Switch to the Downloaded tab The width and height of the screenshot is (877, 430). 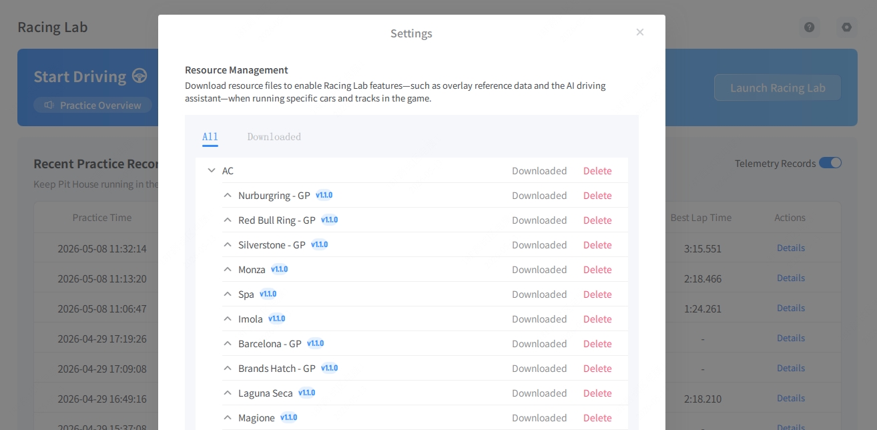coord(274,137)
